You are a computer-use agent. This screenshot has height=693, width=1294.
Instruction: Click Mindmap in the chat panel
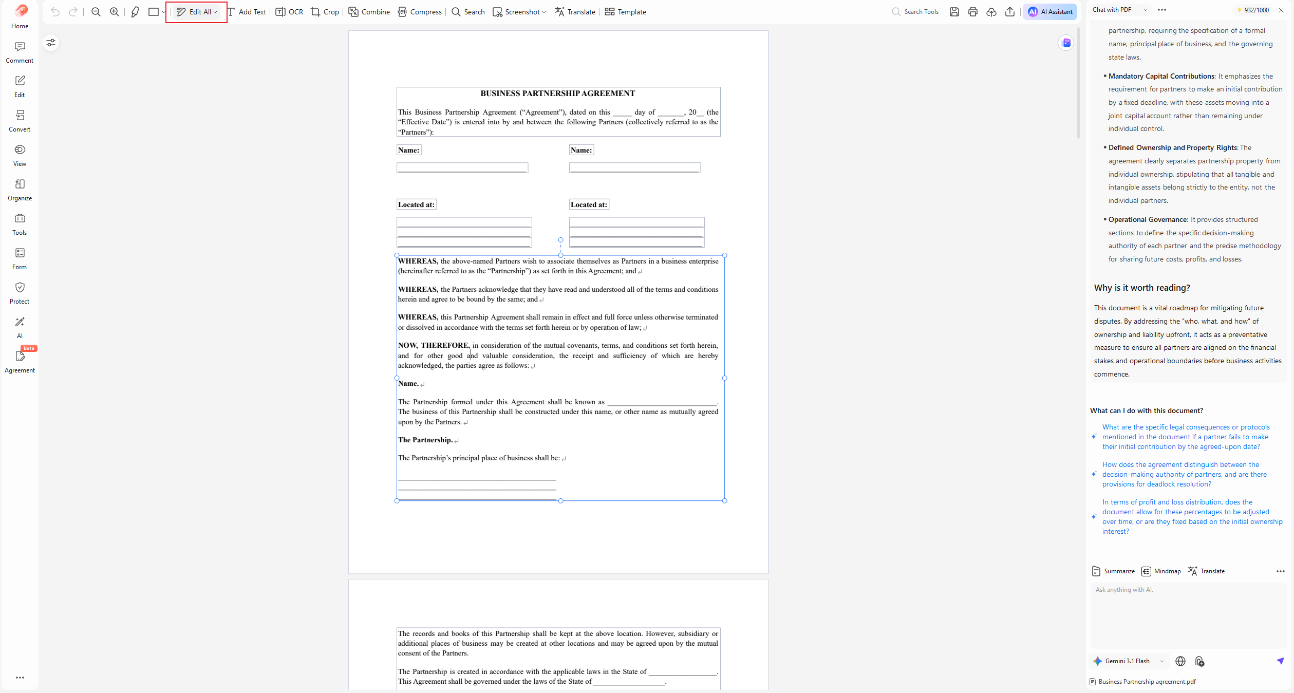tap(1161, 571)
